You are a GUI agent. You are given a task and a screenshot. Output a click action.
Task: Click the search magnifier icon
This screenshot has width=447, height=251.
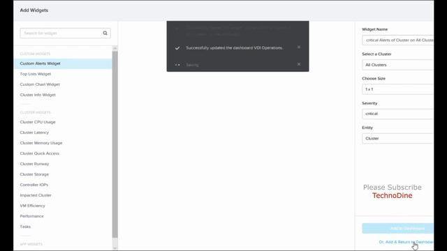(x=105, y=33)
